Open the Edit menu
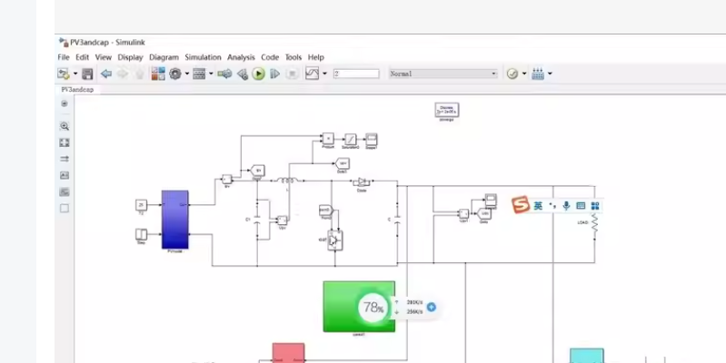 pyautogui.click(x=82, y=57)
